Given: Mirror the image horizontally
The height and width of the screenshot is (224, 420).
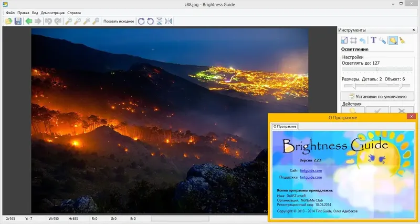Looking at the screenshot, I should pos(169,21).
